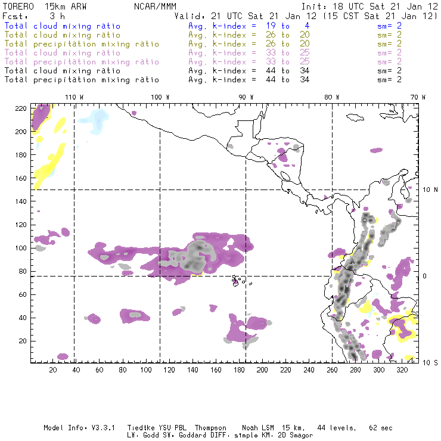Click '220' on the left vertical axis

pyautogui.click(x=21, y=108)
